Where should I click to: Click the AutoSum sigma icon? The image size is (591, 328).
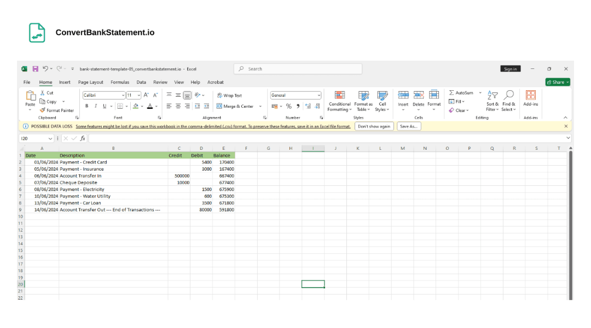click(x=451, y=93)
